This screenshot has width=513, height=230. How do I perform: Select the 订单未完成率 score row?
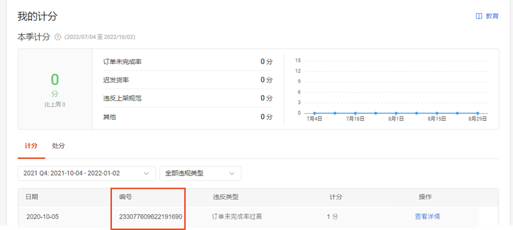pos(188,61)
